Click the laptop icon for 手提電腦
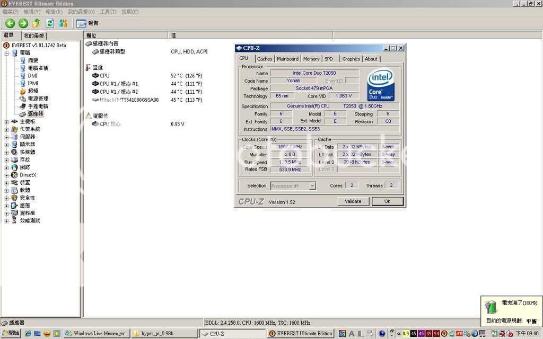 (x=22, y=106)
